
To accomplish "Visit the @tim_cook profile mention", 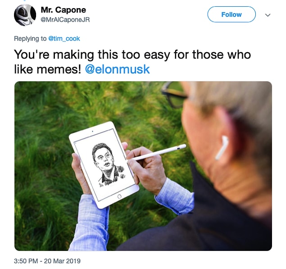I will coord(64,38).
